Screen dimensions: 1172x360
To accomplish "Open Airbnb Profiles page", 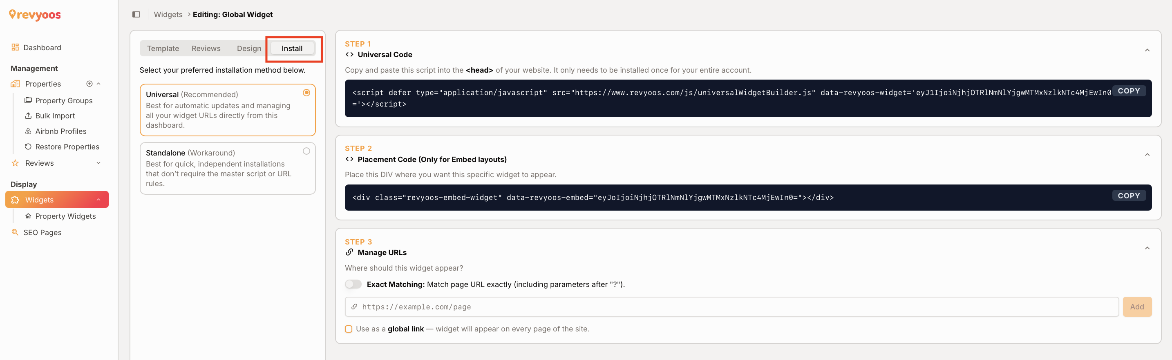I will pos(61,131).
